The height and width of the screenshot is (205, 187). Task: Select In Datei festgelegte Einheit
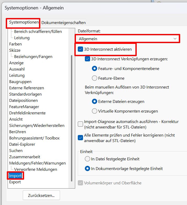coord(87,159)
